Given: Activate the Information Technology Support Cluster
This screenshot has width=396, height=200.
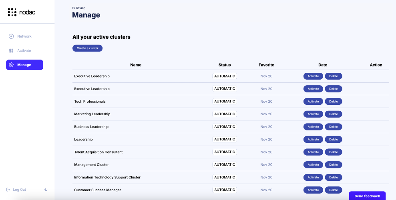Looking at the screenshot, I should pyautogui.click(x=313, y=177).
